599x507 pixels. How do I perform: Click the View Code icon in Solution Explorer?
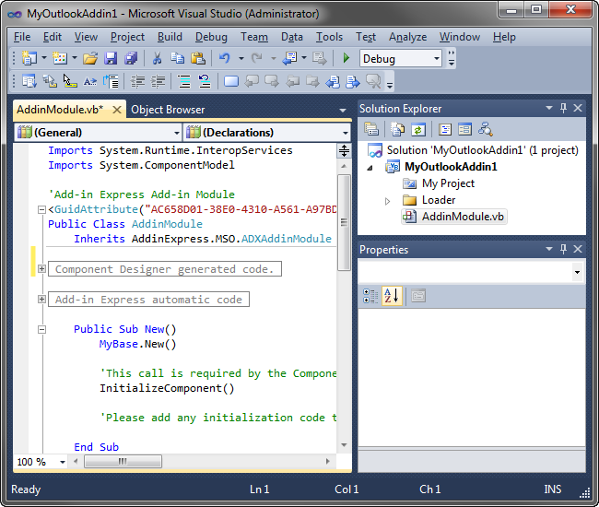tap(445, 129)
